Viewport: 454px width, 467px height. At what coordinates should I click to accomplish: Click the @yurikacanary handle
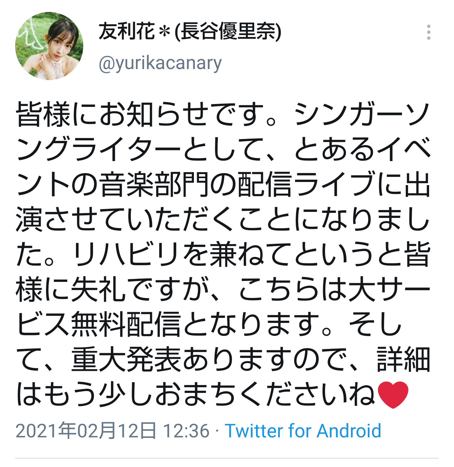(x=160, y=63)
